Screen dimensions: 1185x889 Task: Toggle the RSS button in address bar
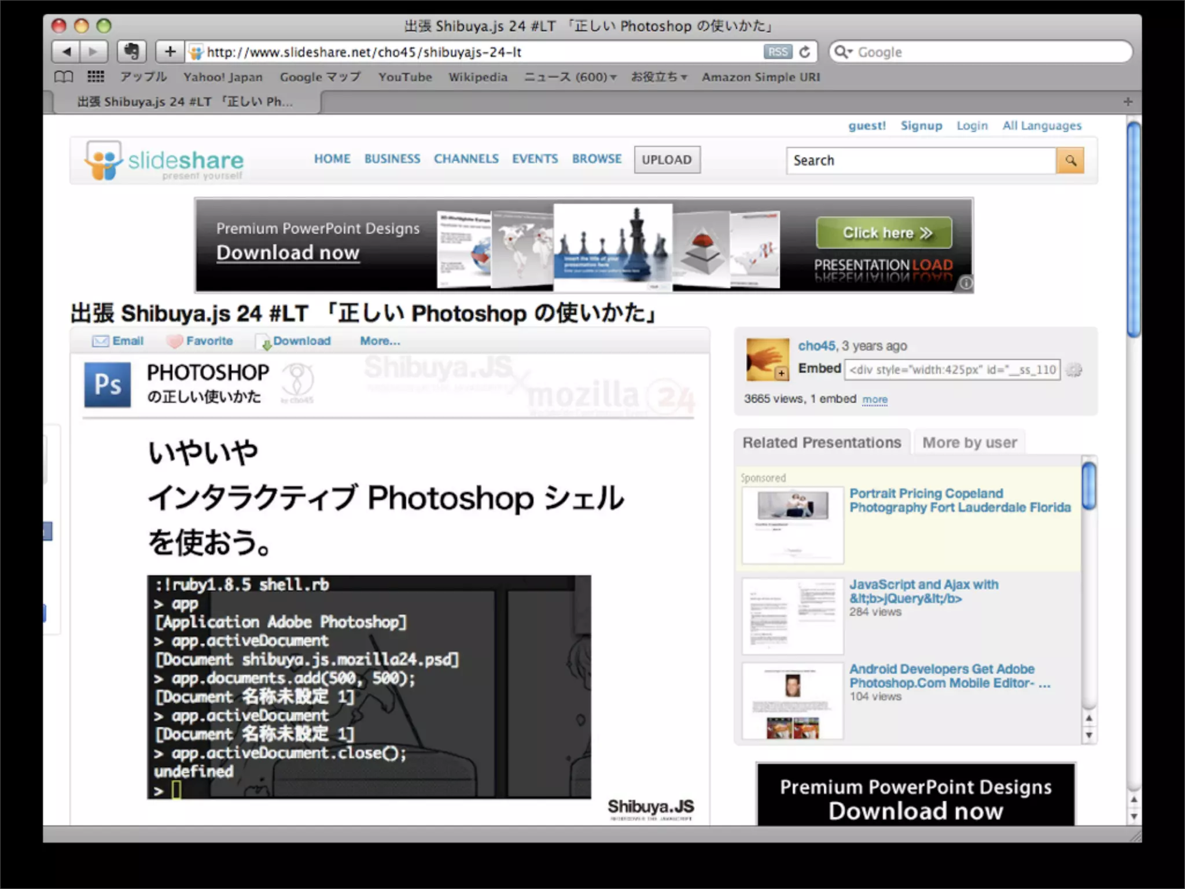(x=777, y=52)
